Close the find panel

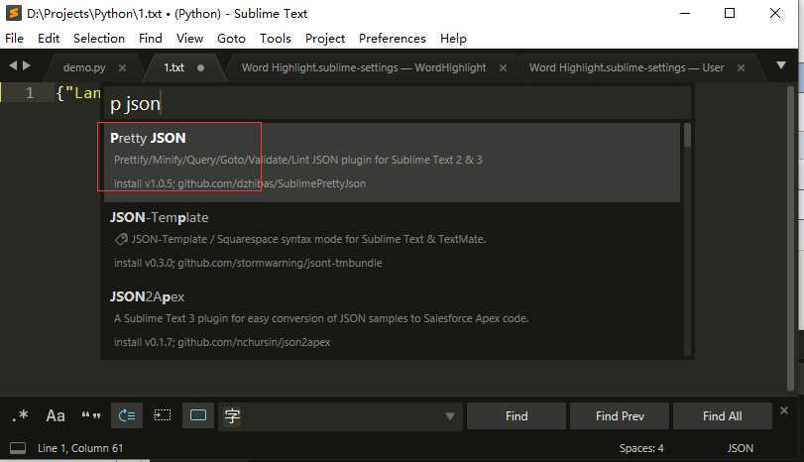[784, 410]
